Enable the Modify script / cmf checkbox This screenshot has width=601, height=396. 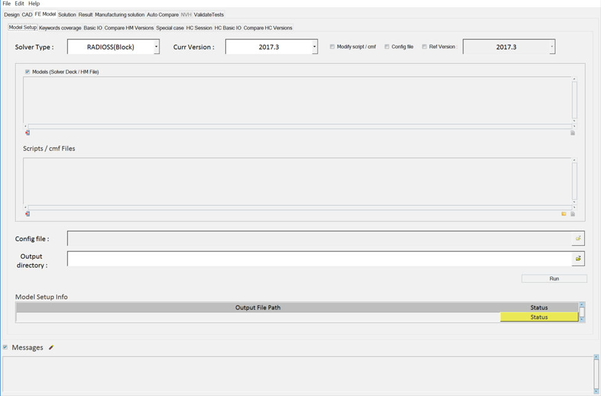click(x=332, y=47)
